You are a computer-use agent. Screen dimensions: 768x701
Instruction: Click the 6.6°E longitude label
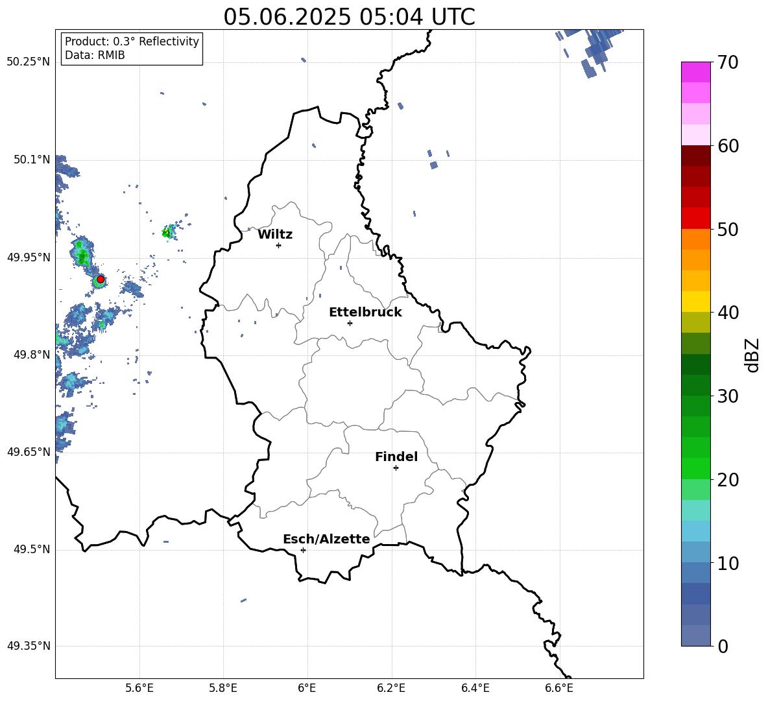point(559,688)
